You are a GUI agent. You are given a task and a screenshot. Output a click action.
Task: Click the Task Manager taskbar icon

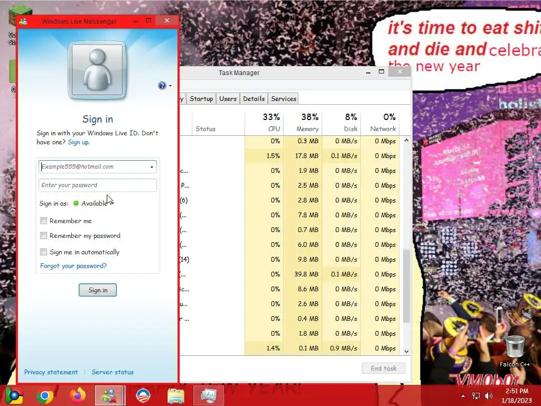click(x=208, y=395)
